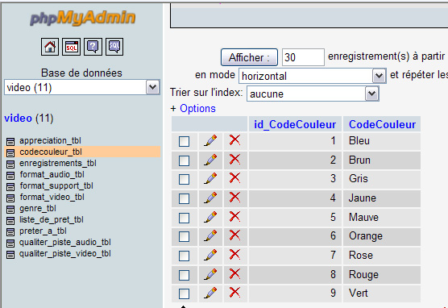Click the edit pencil for row Vert
Viewport: 448px width, 308px height.
(210, 293)
